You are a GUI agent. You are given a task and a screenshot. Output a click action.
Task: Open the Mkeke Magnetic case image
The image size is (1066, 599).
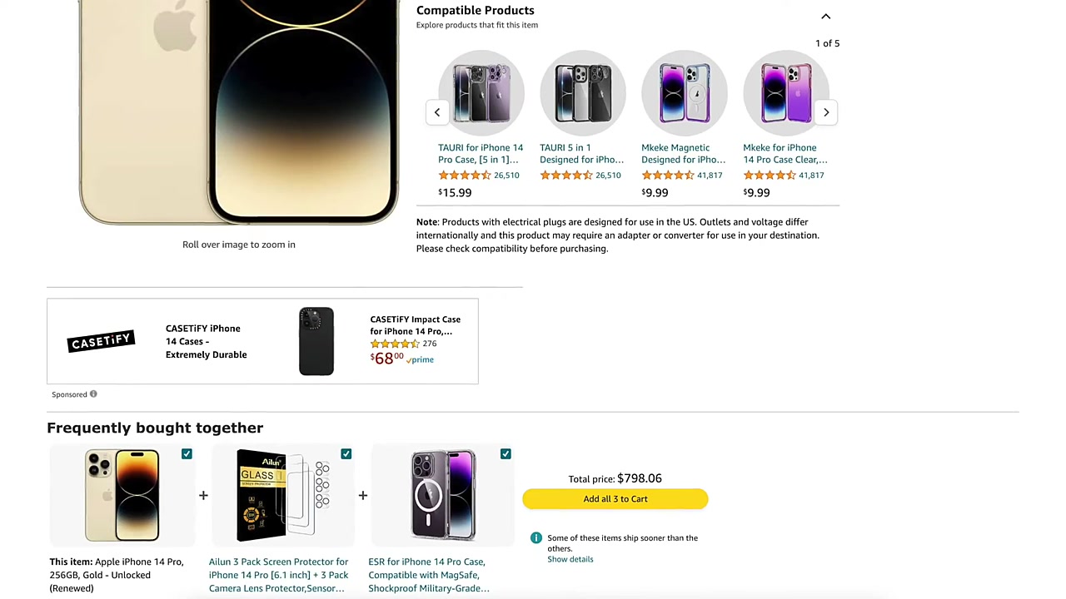[x=684, y=92]
